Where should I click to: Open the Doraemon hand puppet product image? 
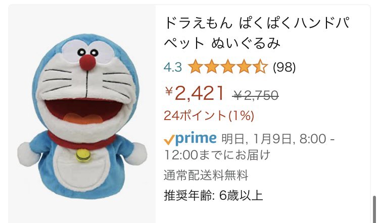pyautogui.click(x=82, y=117)
